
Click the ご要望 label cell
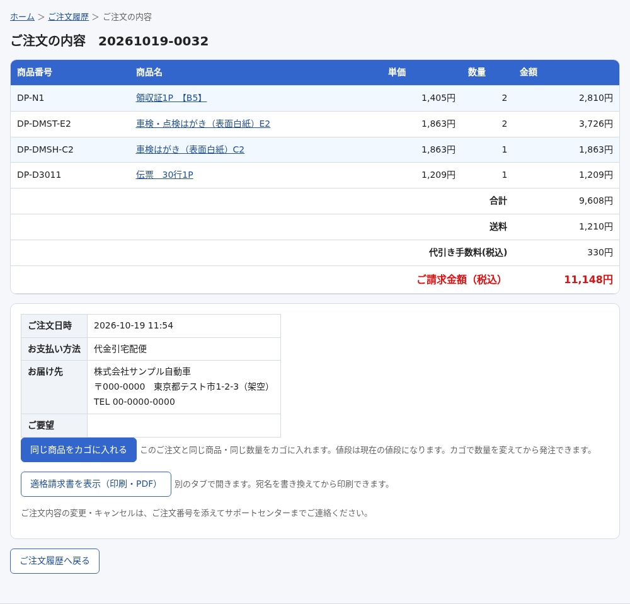[x=54, y=426]
